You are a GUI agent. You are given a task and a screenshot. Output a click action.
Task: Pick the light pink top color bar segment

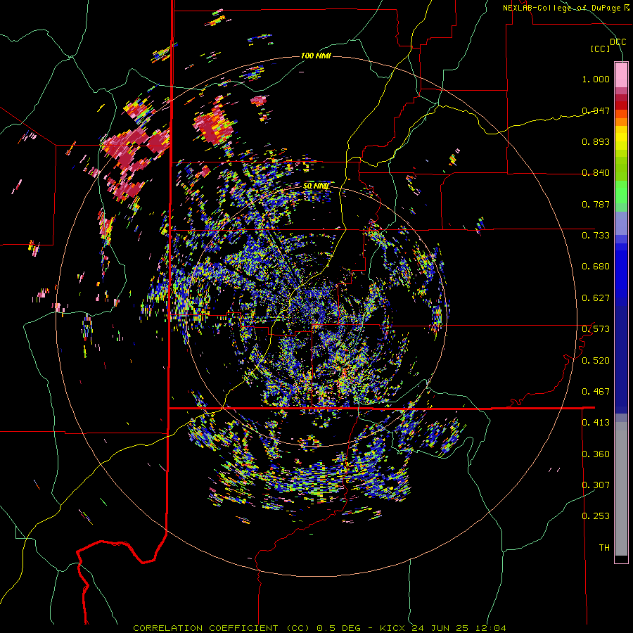[x=621, y=75]
